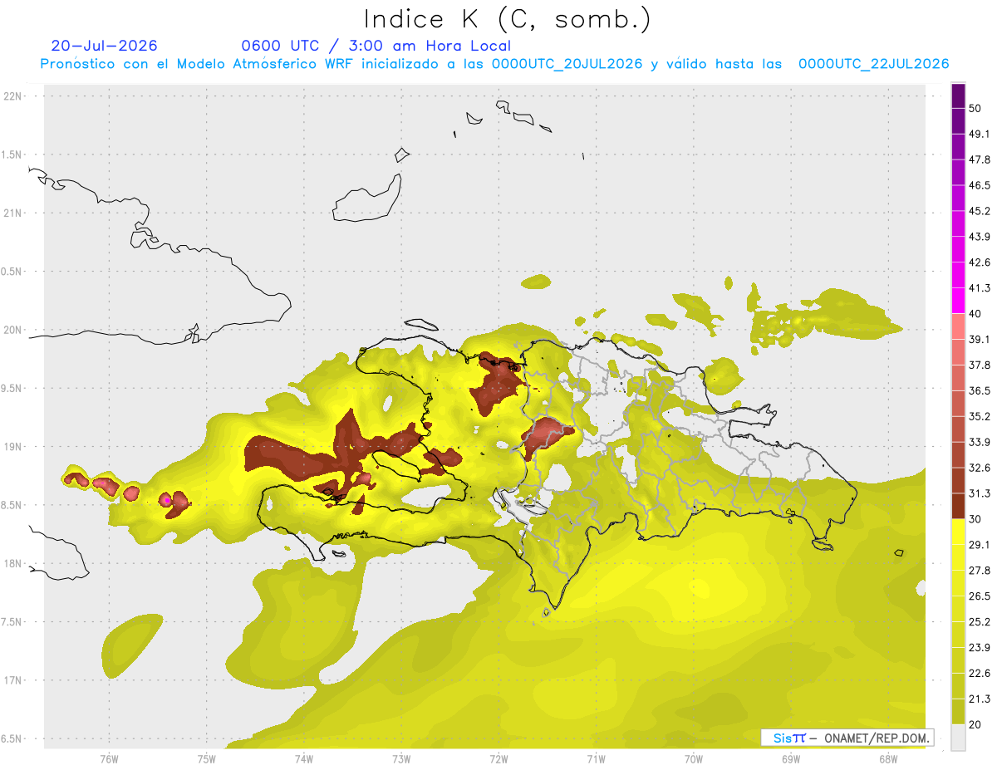Click the "70W" longitude label
The width and height of the screenshot is (997, 770).
pyautogui.click(x=694, y=759)
